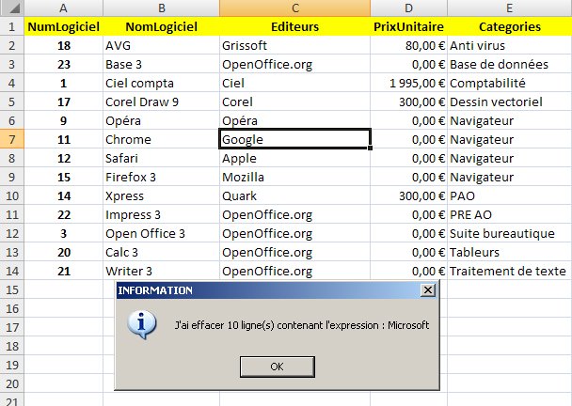Select the Suite bureautique cell

(510, 233)
